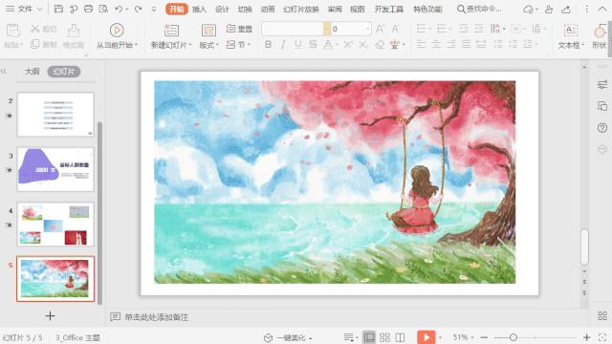Click the 粘贴 (Paste) clipboard icon

pyautogui.click(x=12, y=31)
